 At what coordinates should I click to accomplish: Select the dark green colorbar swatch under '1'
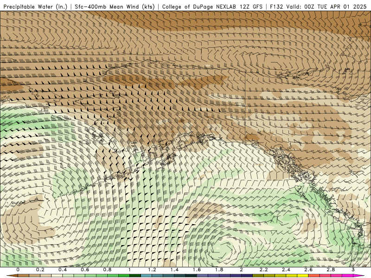135,276
